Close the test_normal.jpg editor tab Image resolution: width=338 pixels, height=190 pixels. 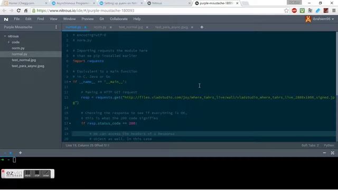(147, 27)
